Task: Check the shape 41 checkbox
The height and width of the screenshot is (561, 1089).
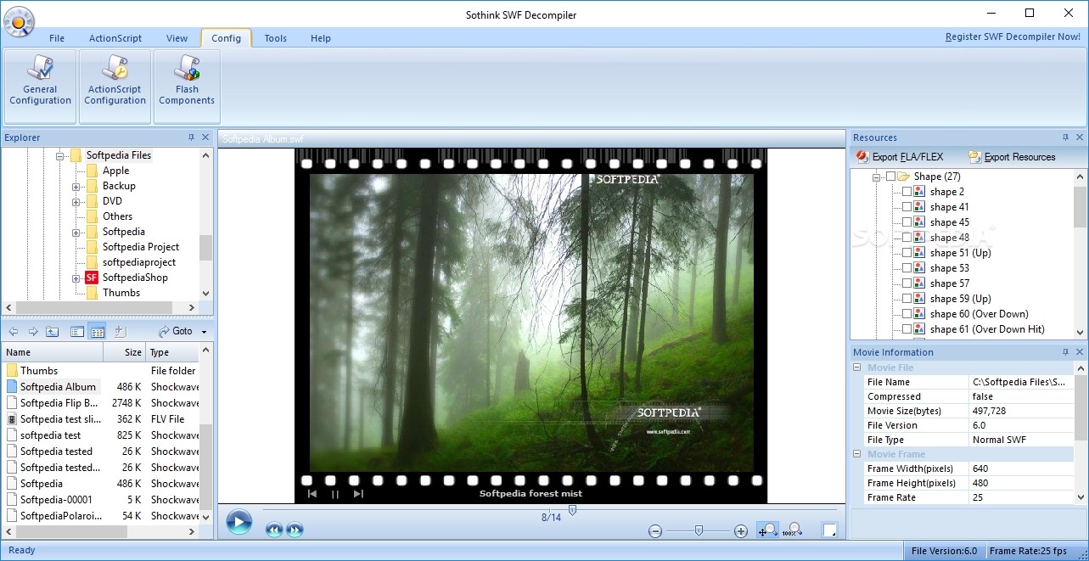Action: pyautogui.click(x=907, y=207)
